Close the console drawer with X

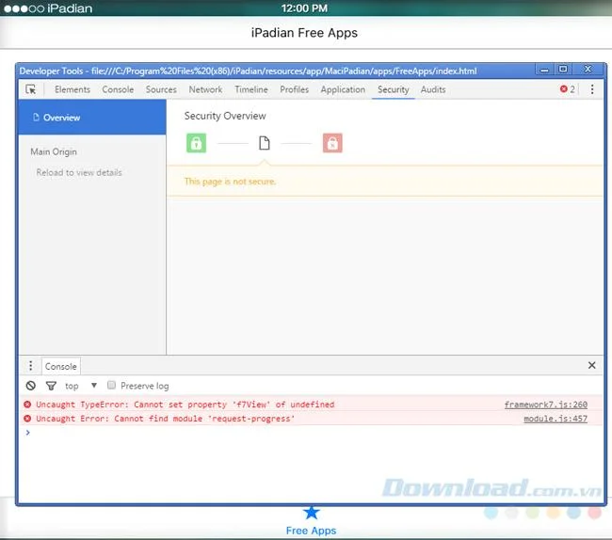point(591,365)
